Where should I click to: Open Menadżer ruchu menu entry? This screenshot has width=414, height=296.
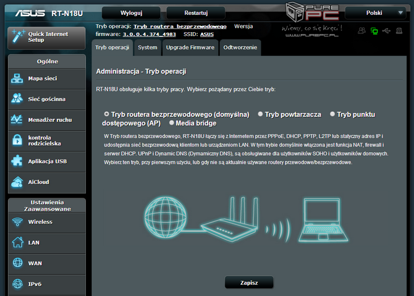tap(47, 120)
